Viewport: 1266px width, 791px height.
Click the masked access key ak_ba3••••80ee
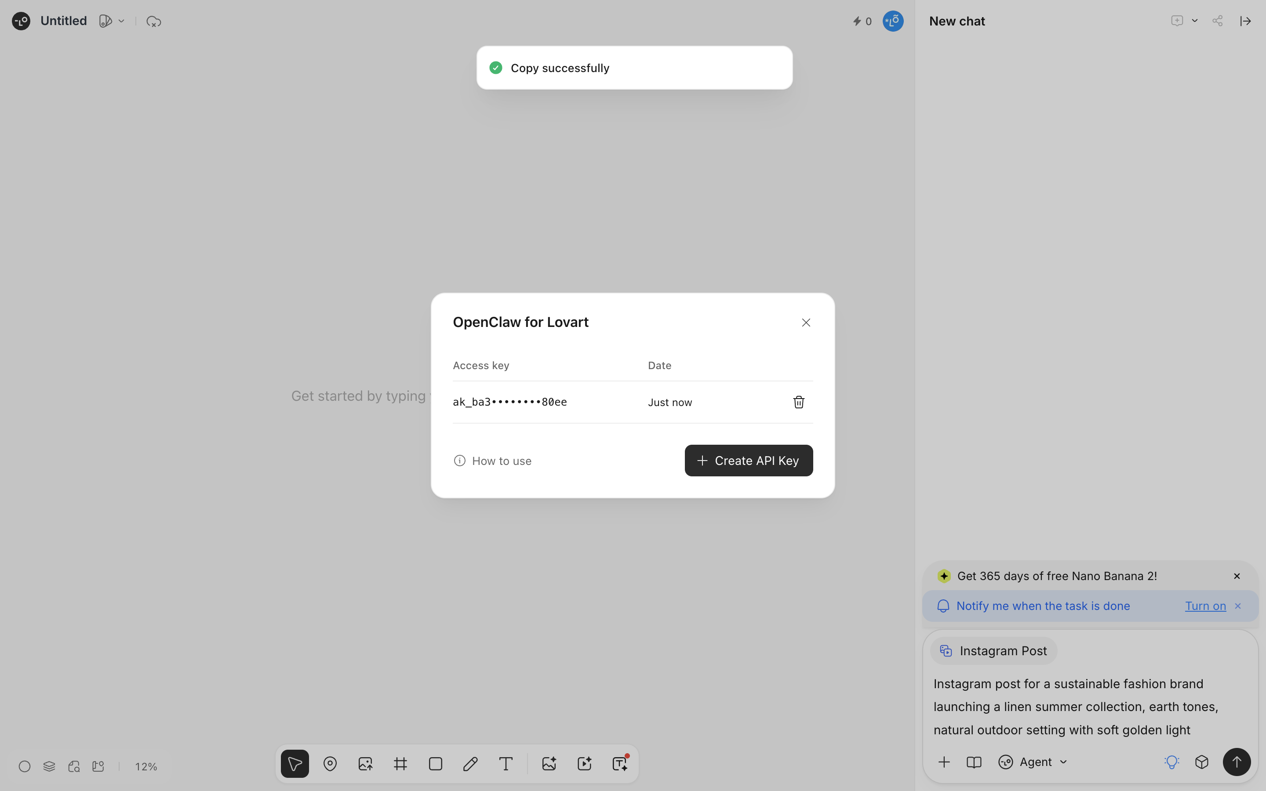click(x=509, y=402)
